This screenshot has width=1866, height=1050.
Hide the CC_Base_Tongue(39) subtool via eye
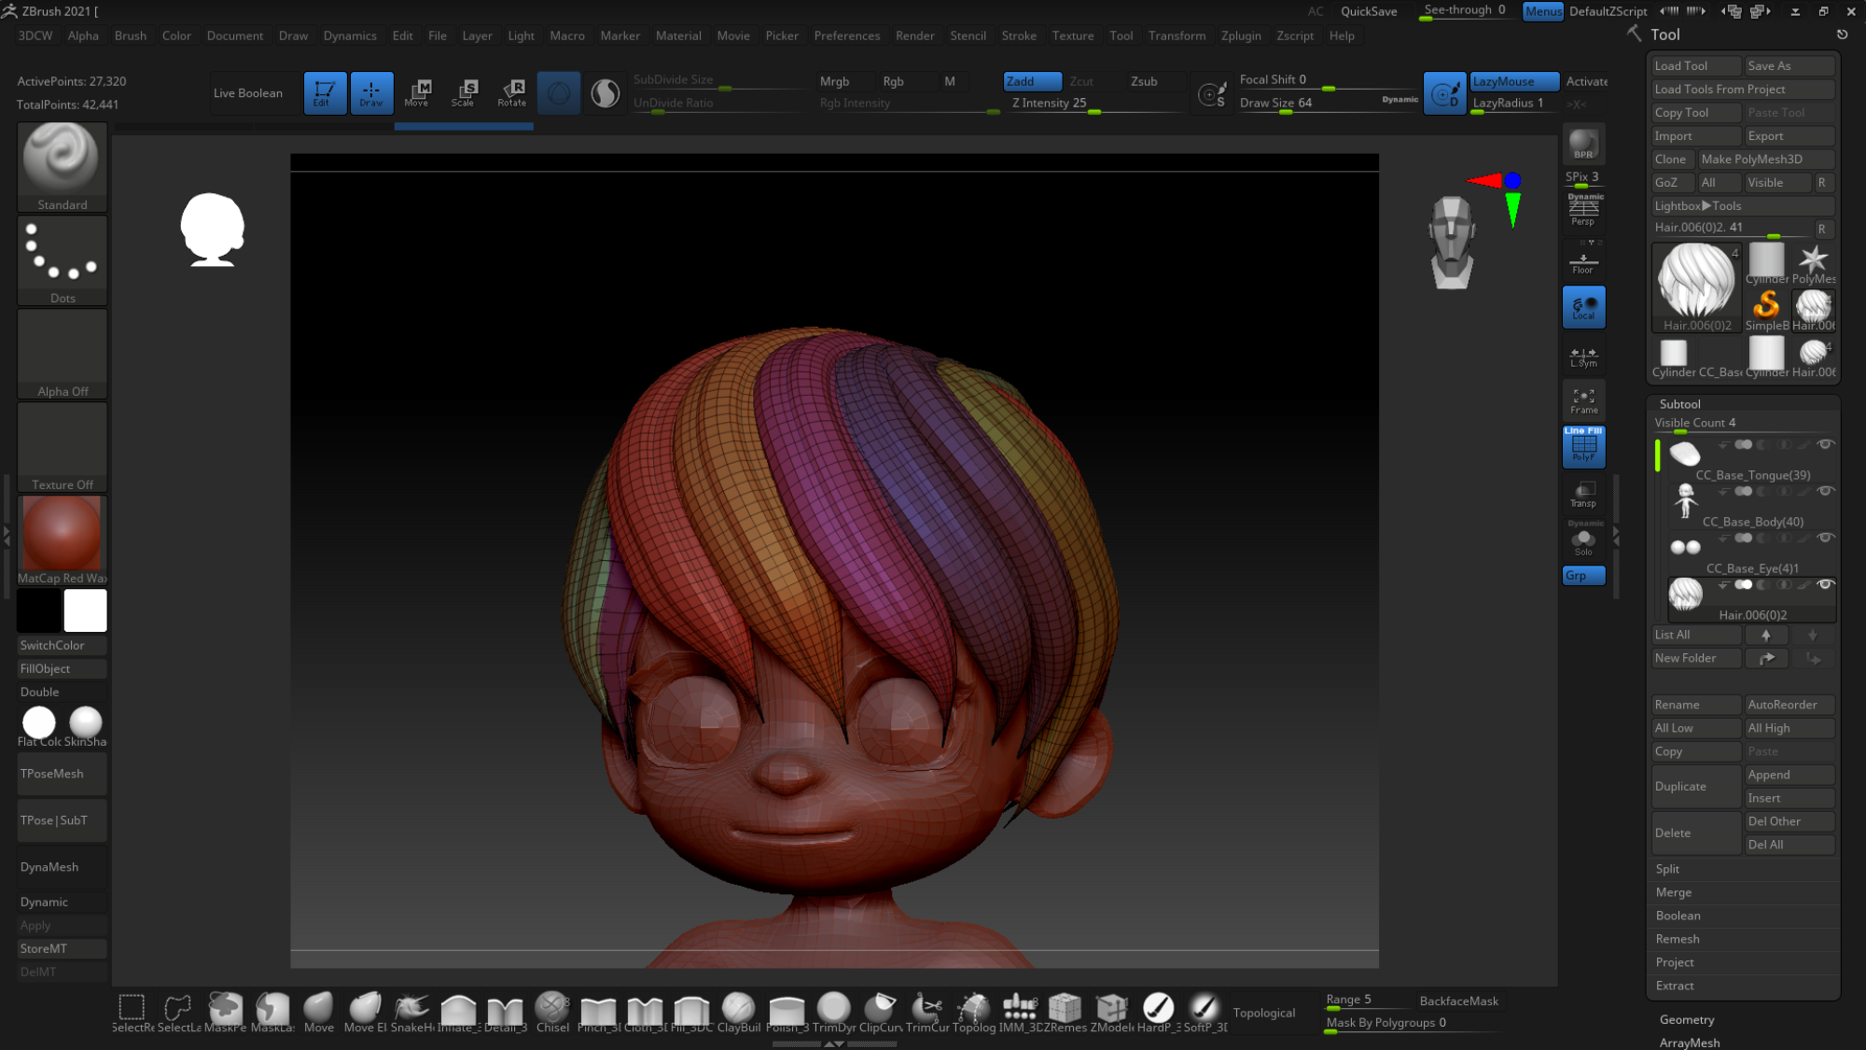click(1825, 444)
